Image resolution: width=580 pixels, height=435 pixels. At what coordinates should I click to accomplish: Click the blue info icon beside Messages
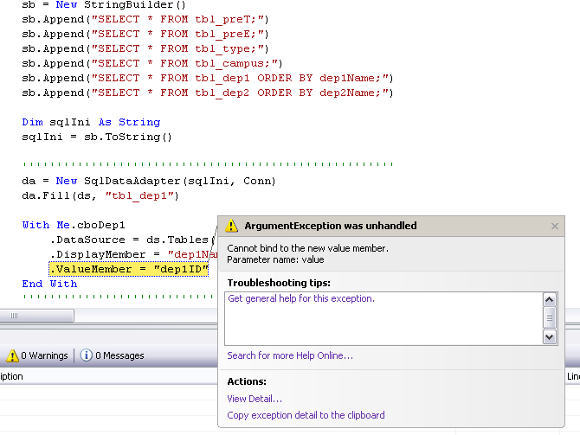87,355
